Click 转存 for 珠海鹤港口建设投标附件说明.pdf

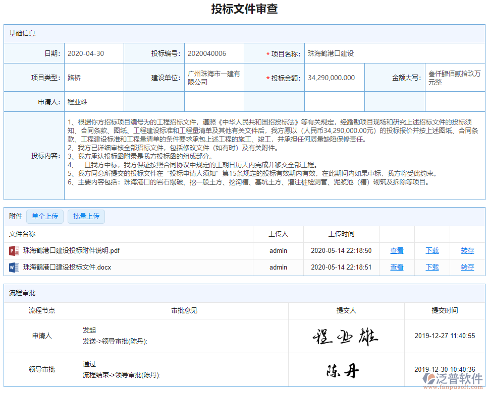pos(467,250)
